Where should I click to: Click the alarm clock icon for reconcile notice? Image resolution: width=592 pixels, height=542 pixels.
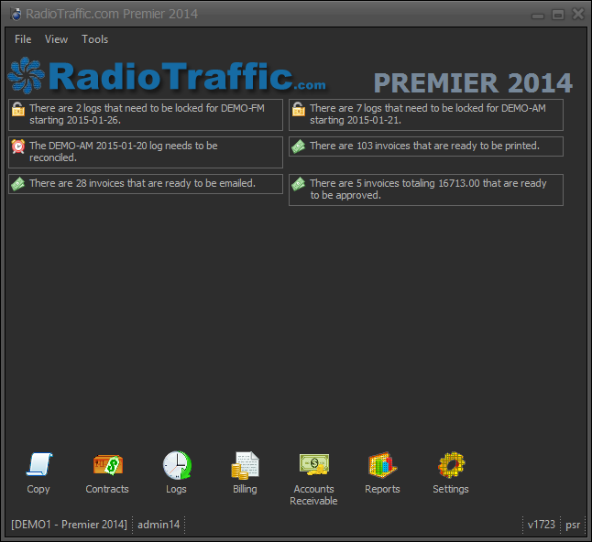point(18,146)
